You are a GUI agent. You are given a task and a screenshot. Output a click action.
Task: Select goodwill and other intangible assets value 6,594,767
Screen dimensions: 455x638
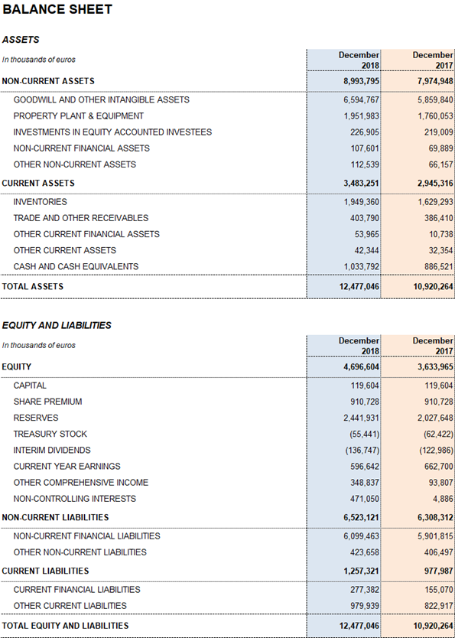tap(362, 99)
